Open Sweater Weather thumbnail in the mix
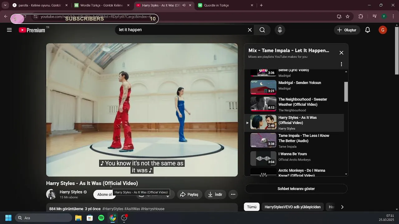The width and height of the screenshot is (399, 224). point(263,104)
